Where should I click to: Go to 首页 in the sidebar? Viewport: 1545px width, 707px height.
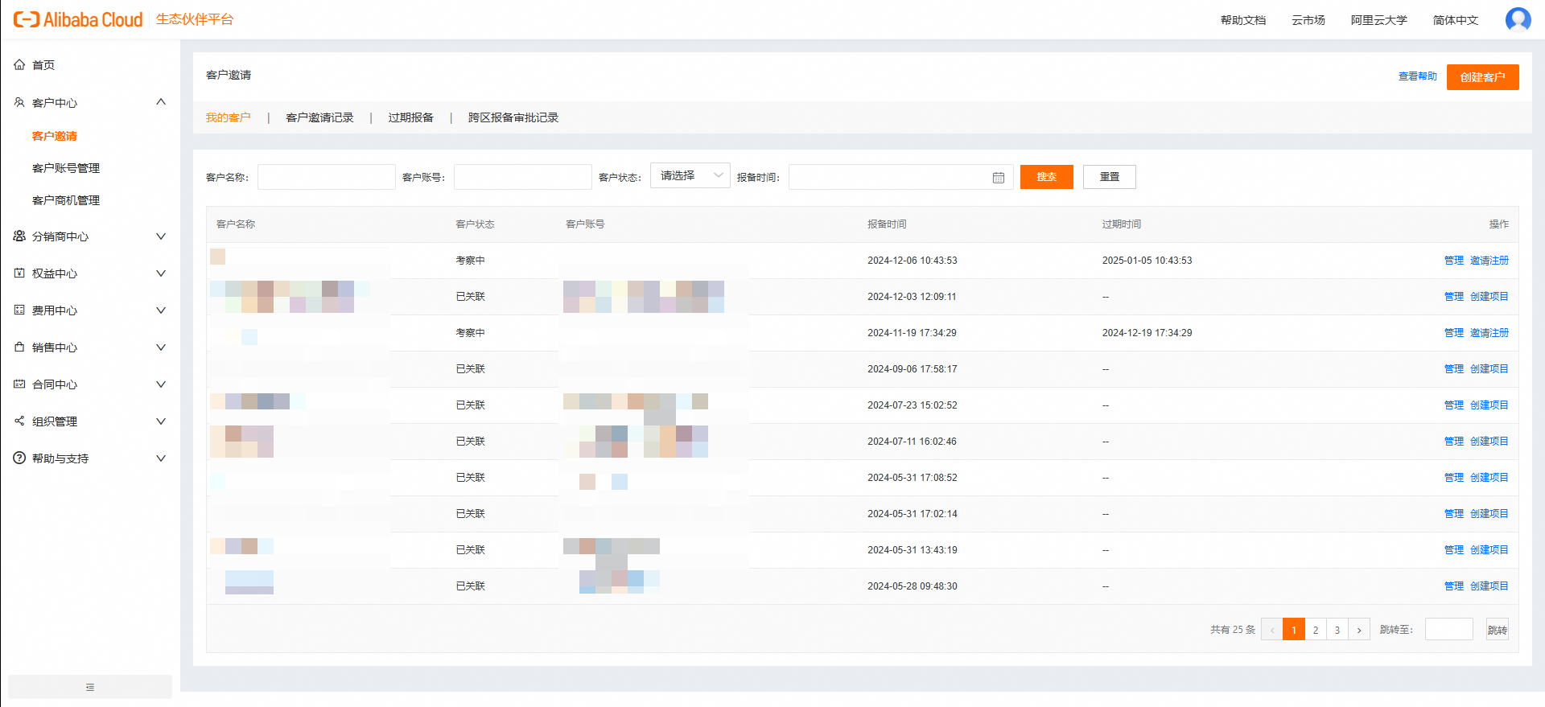pos(43,64)
